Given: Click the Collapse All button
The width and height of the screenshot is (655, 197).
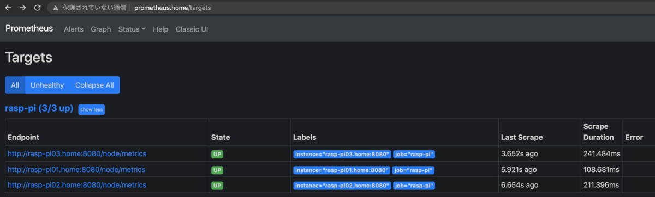Looking at the screenshot, I should 94,85.
